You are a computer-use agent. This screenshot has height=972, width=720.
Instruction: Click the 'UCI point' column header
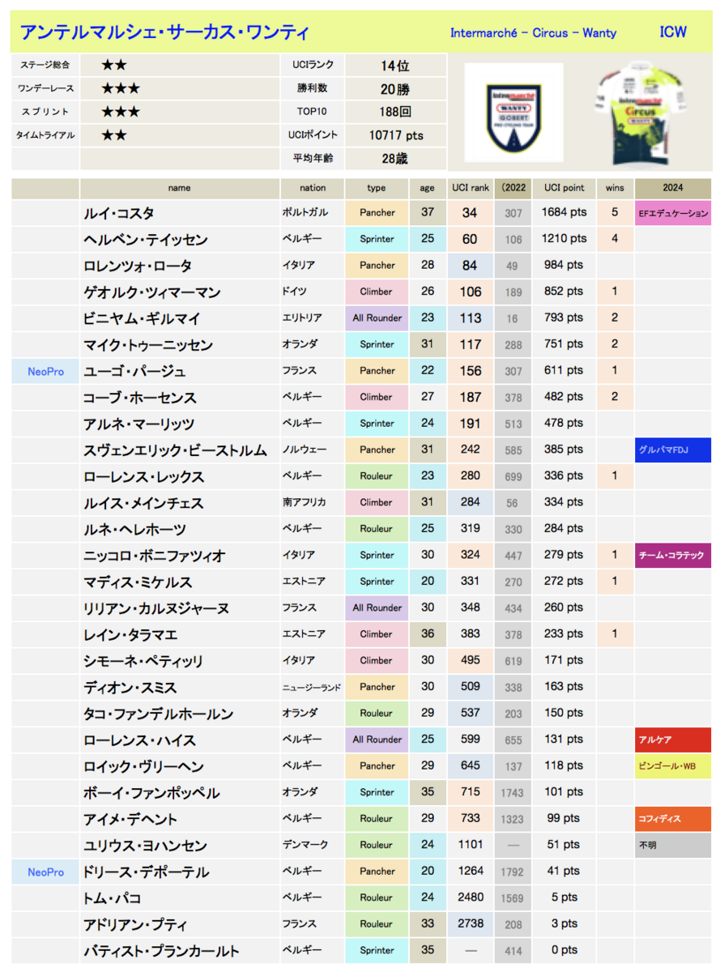tap(564, 188)
